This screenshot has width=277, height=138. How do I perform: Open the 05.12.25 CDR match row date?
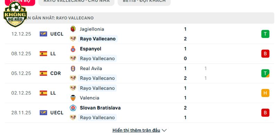click(21, 73)
